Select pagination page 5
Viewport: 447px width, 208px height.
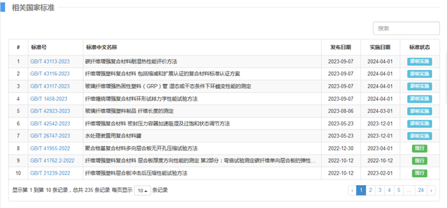point(398,190)
